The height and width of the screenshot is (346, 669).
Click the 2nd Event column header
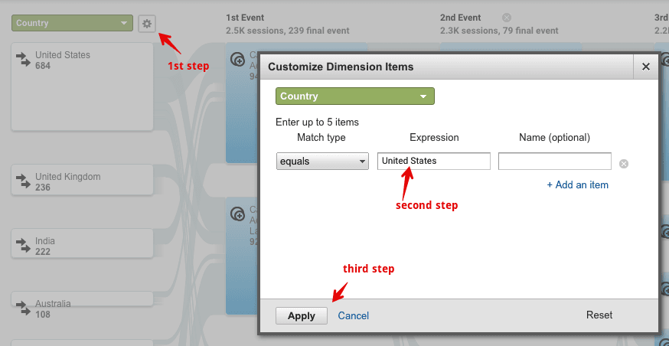[x=460, y=18]
